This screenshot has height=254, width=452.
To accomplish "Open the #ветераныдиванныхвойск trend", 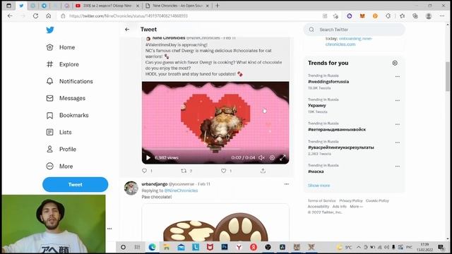I will click(x=337, y=129).
